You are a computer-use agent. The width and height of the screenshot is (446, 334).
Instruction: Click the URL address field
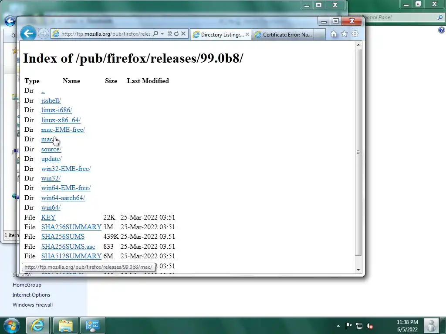pos(105,34)
